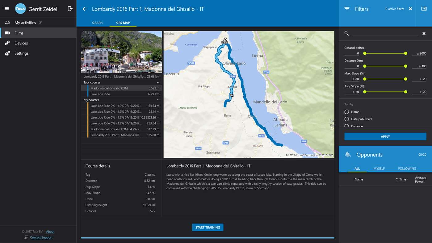This screenshot has height=243, width=432.
Task: Collapse the Tacx courses section
Action: coord(157,82)
